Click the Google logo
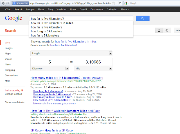 [x=13, y=18]
